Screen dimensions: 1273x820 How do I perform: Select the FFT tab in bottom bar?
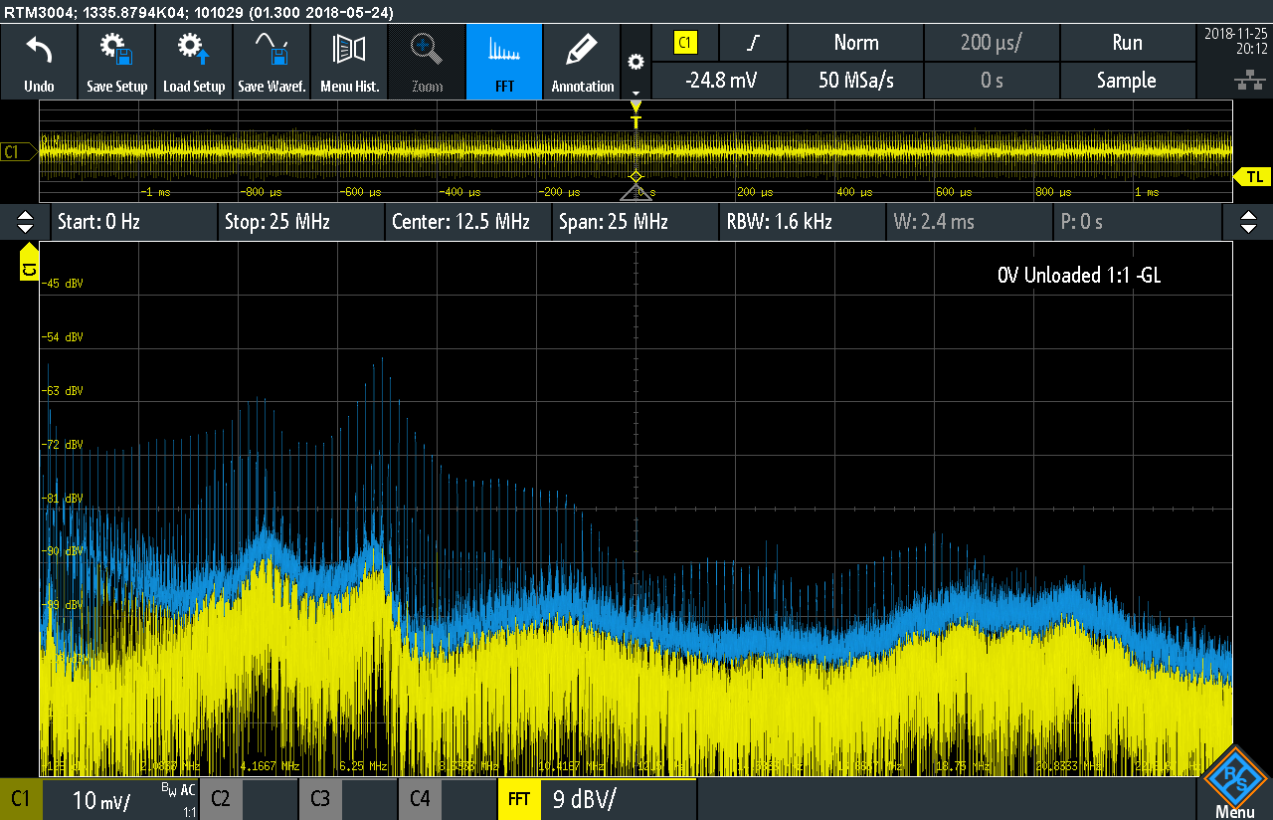(518, 798)
